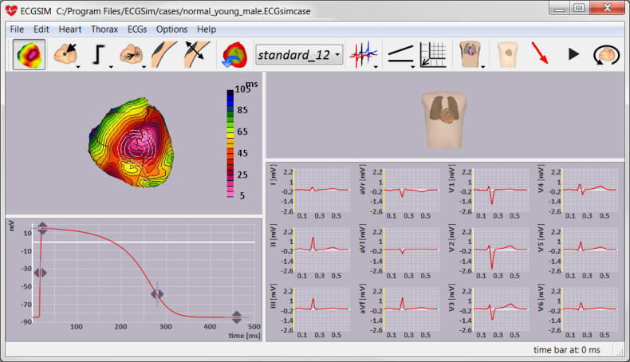
Task: Expand the arrow beside heart pointer tool
Action: pos(78,67)
